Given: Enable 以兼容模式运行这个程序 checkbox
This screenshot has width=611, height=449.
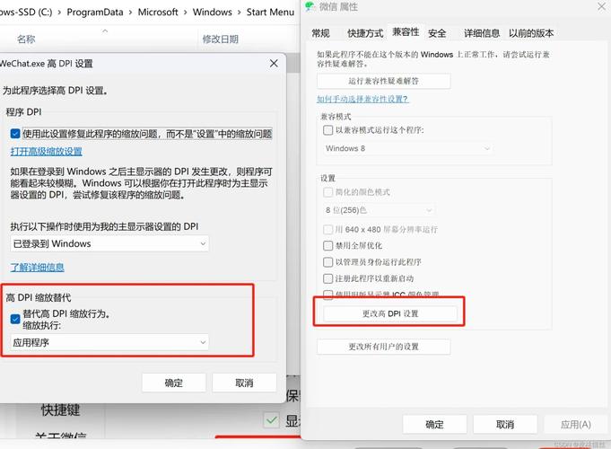Looking at the screenshot, I should click(x=328, y=130).
